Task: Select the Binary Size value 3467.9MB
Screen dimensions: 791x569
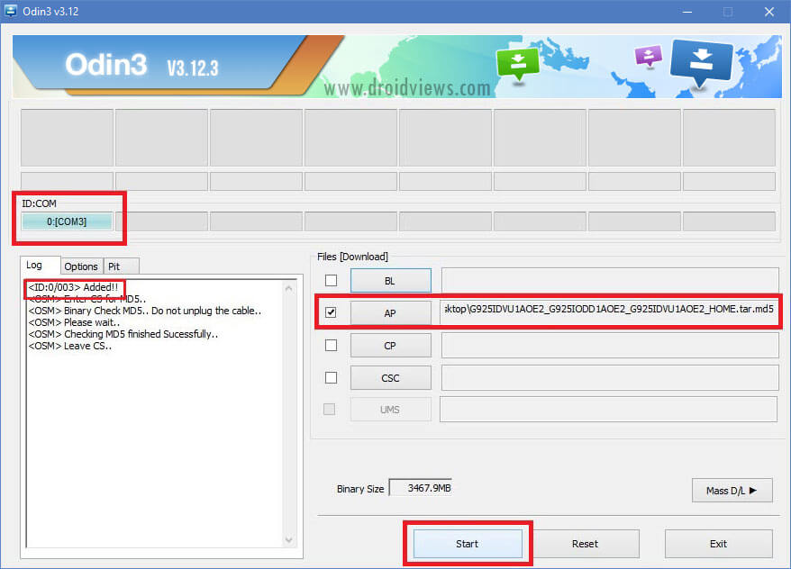Action: point(421,488)
